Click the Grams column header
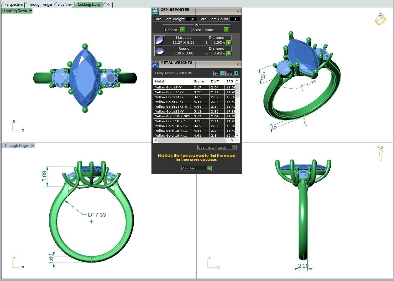394x281 pixels. (200, 81)
